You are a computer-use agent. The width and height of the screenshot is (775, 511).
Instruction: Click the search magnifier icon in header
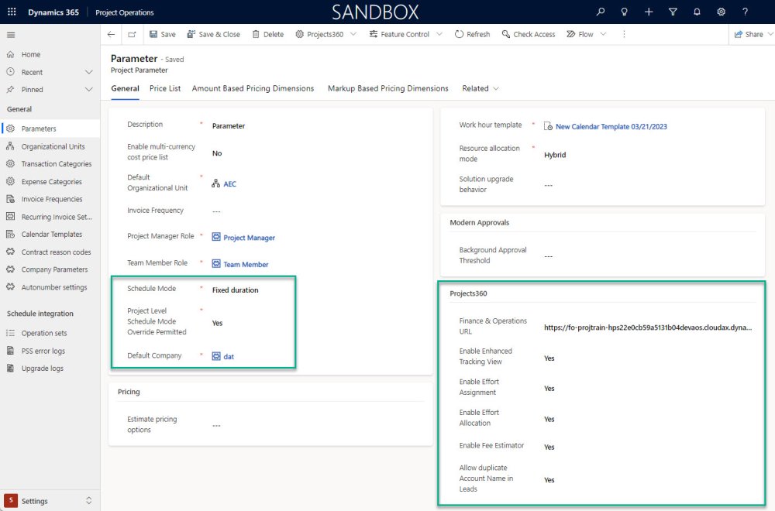click(600, 12)
